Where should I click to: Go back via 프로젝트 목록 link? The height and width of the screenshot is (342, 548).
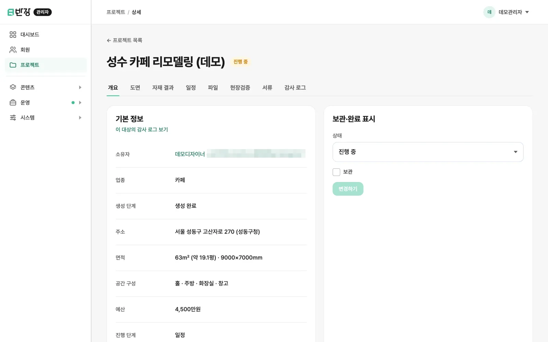[x=127, y=40]
